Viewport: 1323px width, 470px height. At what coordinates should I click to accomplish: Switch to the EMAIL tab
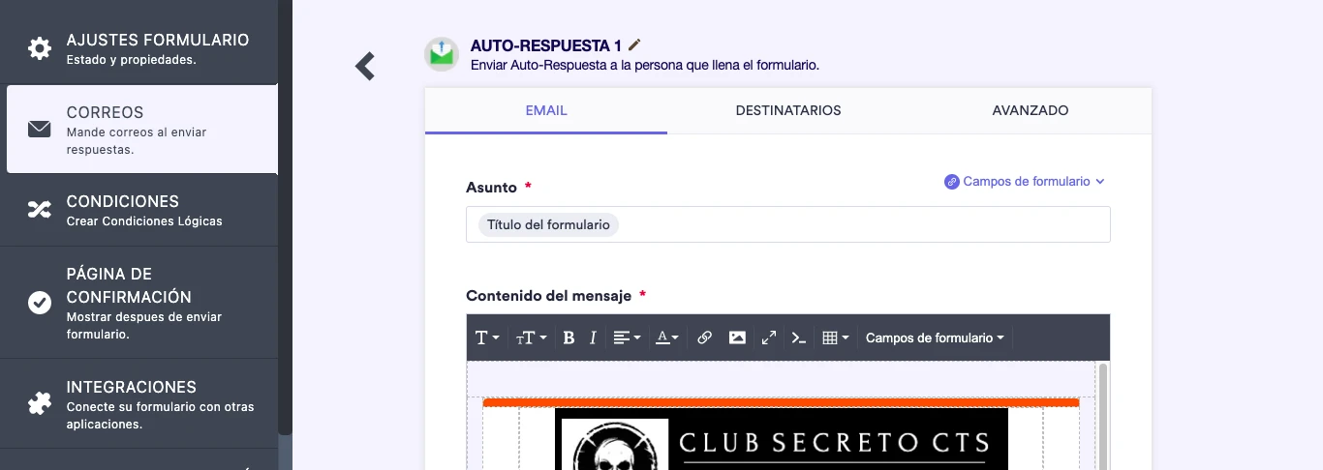pos(546,110)
